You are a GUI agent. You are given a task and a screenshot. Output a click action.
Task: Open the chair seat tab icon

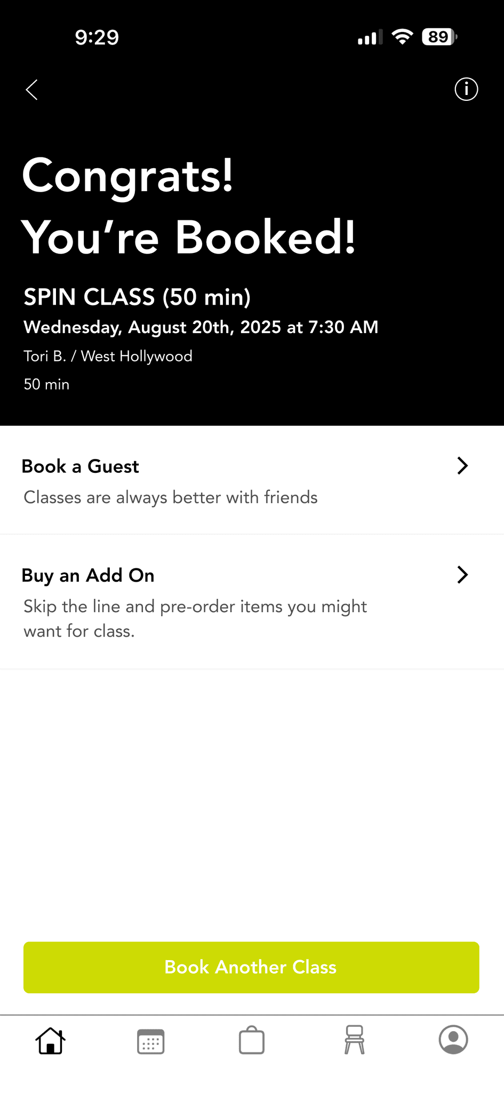tap(354, 1040)
